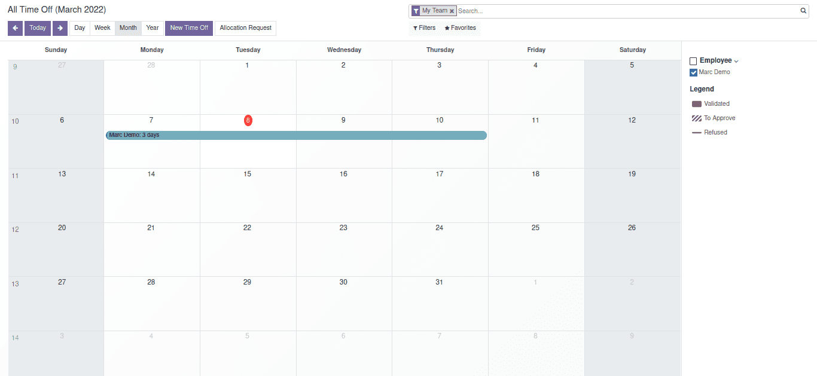Open the Marc Demo 3 days event
Screen dimensions: 817x376
(x=296, y=135)
